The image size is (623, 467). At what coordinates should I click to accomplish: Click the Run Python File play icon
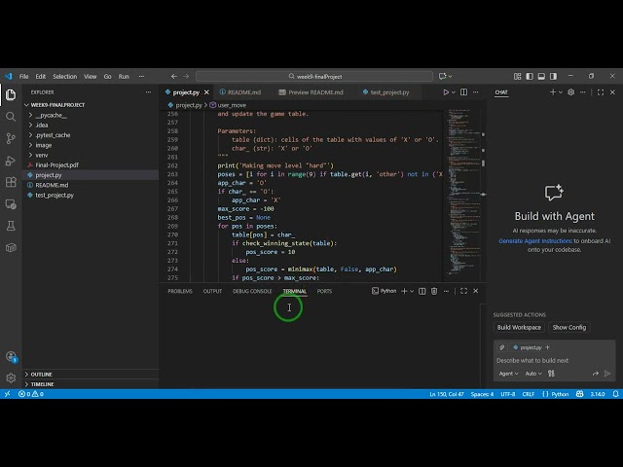click(446, 92)
